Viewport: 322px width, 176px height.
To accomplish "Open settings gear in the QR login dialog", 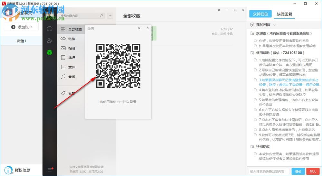I will click(x=139, y=28).
